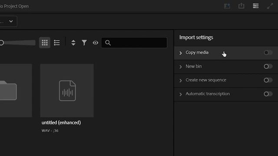Image resolution: width=278 pixels, height=156 pixels.
Task: Open the location dropdown chevron
Action: point(11,21)
